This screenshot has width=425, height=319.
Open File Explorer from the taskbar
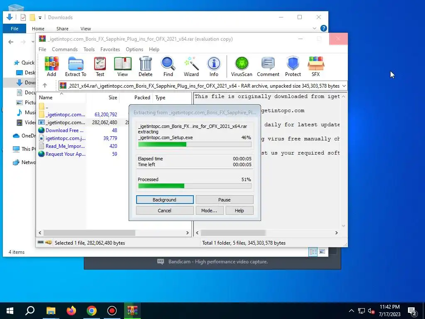click(51, 311)
